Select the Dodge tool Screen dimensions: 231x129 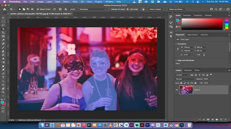(3, 70)
